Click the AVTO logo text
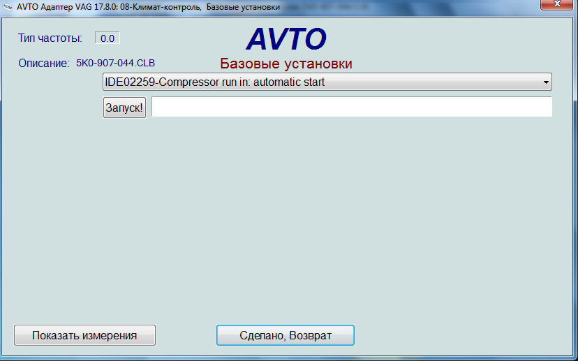The width and height of the screenshot is (578, 361). [x=286, y=38]
